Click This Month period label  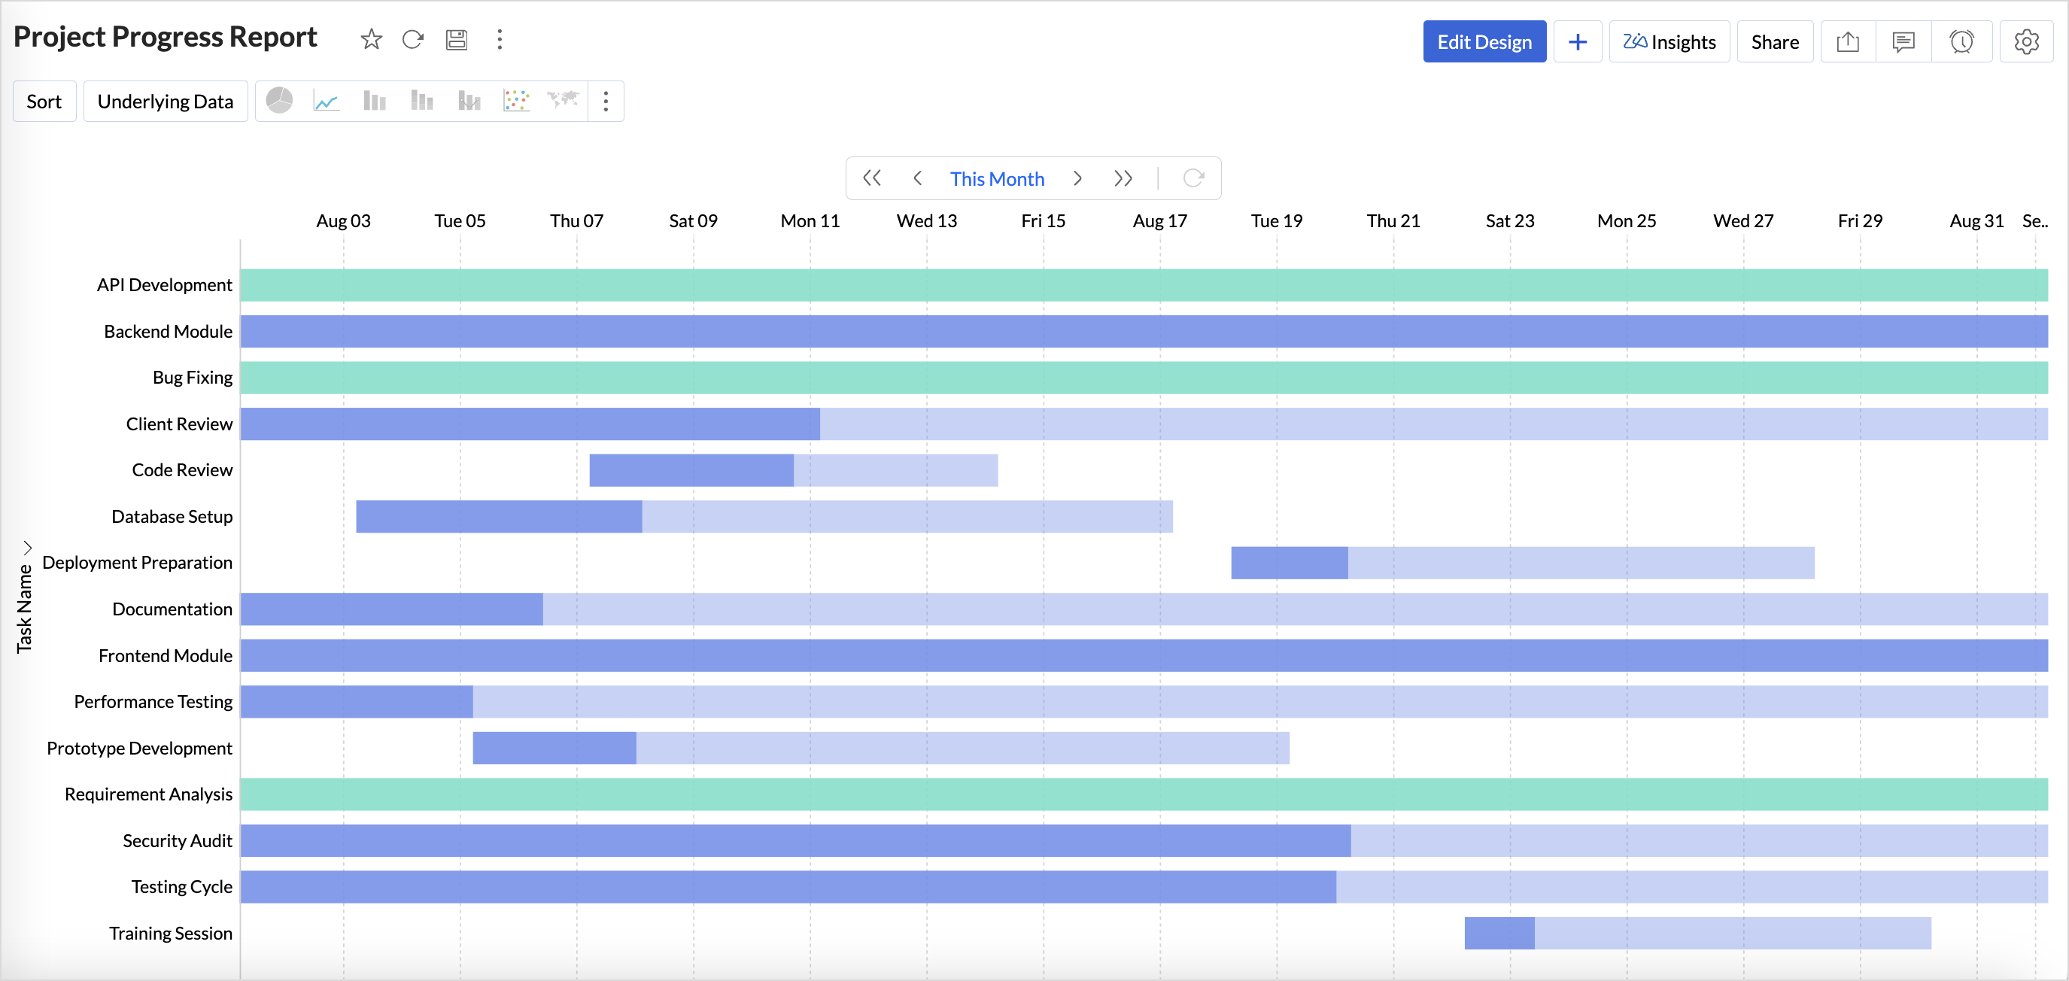tap(997, 179)
